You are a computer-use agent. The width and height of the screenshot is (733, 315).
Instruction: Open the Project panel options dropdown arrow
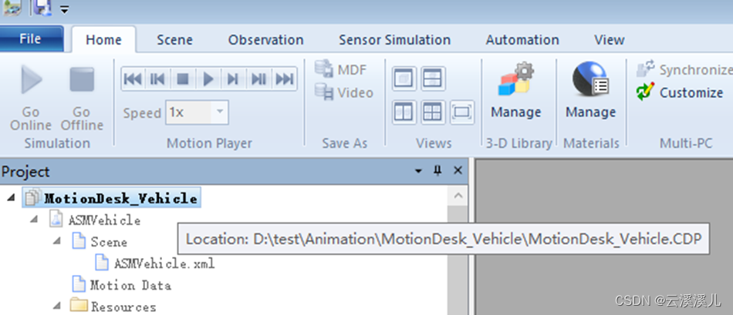click(x=418, y=171)
